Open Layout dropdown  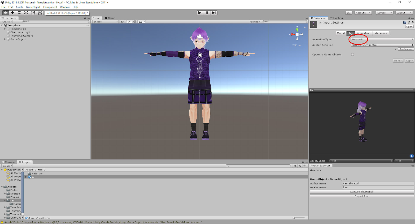tap(404, 13)
